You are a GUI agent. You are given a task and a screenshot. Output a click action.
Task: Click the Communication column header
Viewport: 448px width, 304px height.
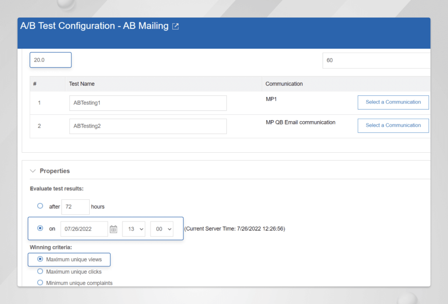click(284, 84)
